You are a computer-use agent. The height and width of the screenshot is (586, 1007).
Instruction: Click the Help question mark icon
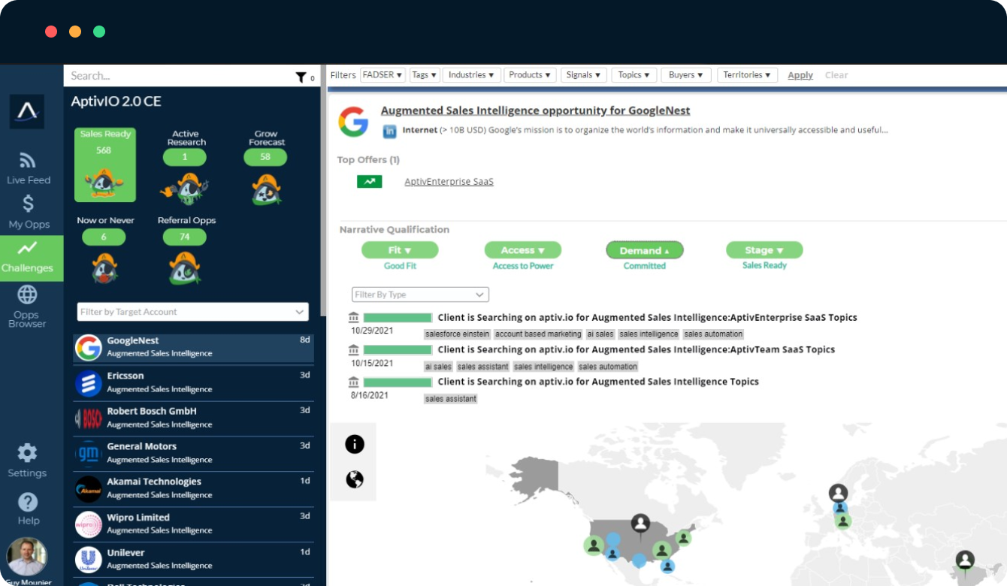coord(28,502)
